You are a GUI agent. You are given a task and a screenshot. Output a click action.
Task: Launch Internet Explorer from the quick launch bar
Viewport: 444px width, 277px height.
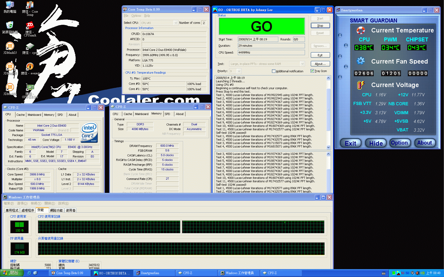pyautogui.click(x=29, y=273)
